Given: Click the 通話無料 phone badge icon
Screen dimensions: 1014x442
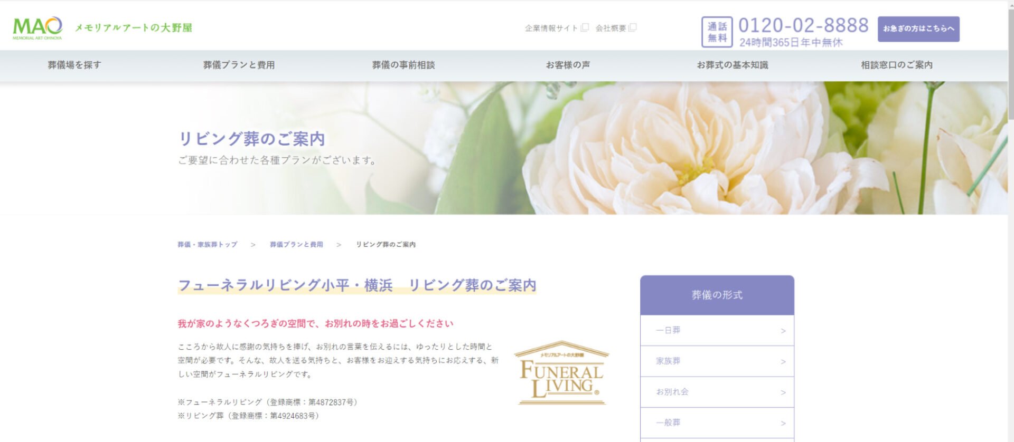Looking at the screenshot, I should (x=717, y=32).
